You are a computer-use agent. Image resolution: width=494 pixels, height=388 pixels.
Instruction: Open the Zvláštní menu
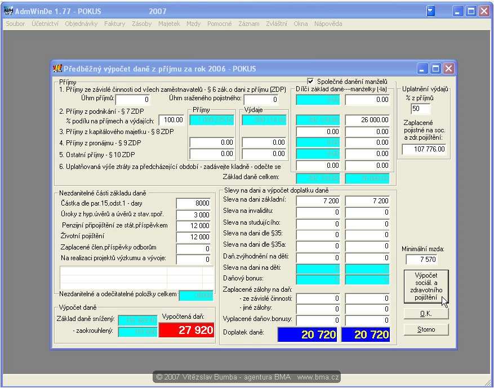tap(277, 24)
